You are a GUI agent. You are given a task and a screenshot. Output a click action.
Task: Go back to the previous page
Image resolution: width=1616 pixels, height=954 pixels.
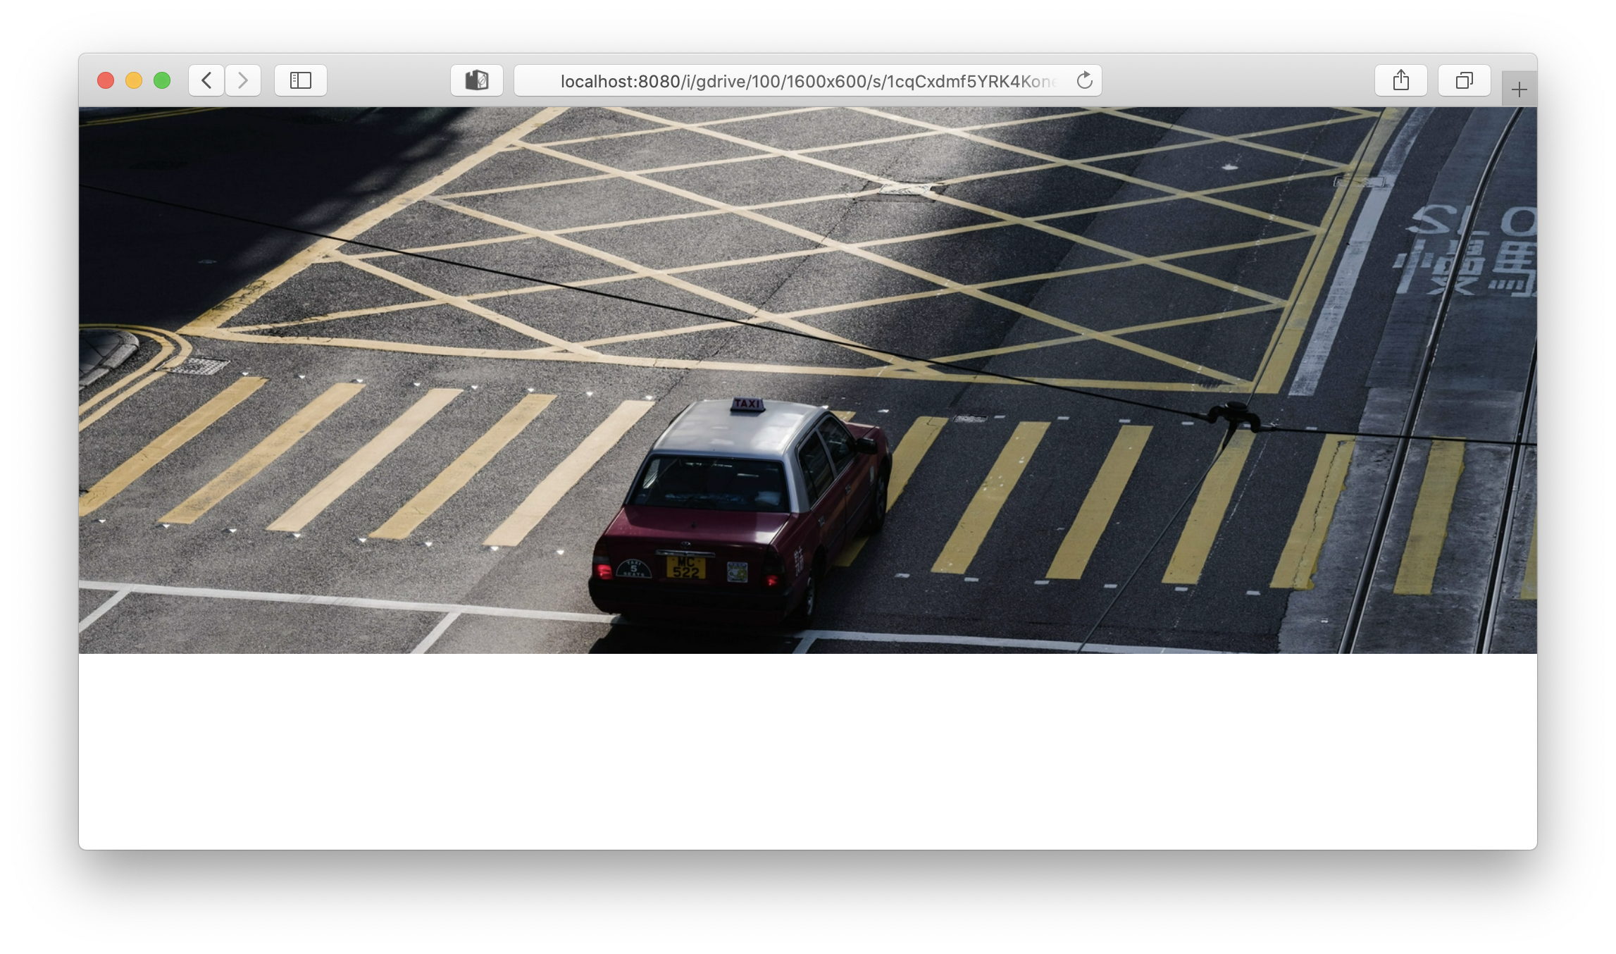point(206,80)
